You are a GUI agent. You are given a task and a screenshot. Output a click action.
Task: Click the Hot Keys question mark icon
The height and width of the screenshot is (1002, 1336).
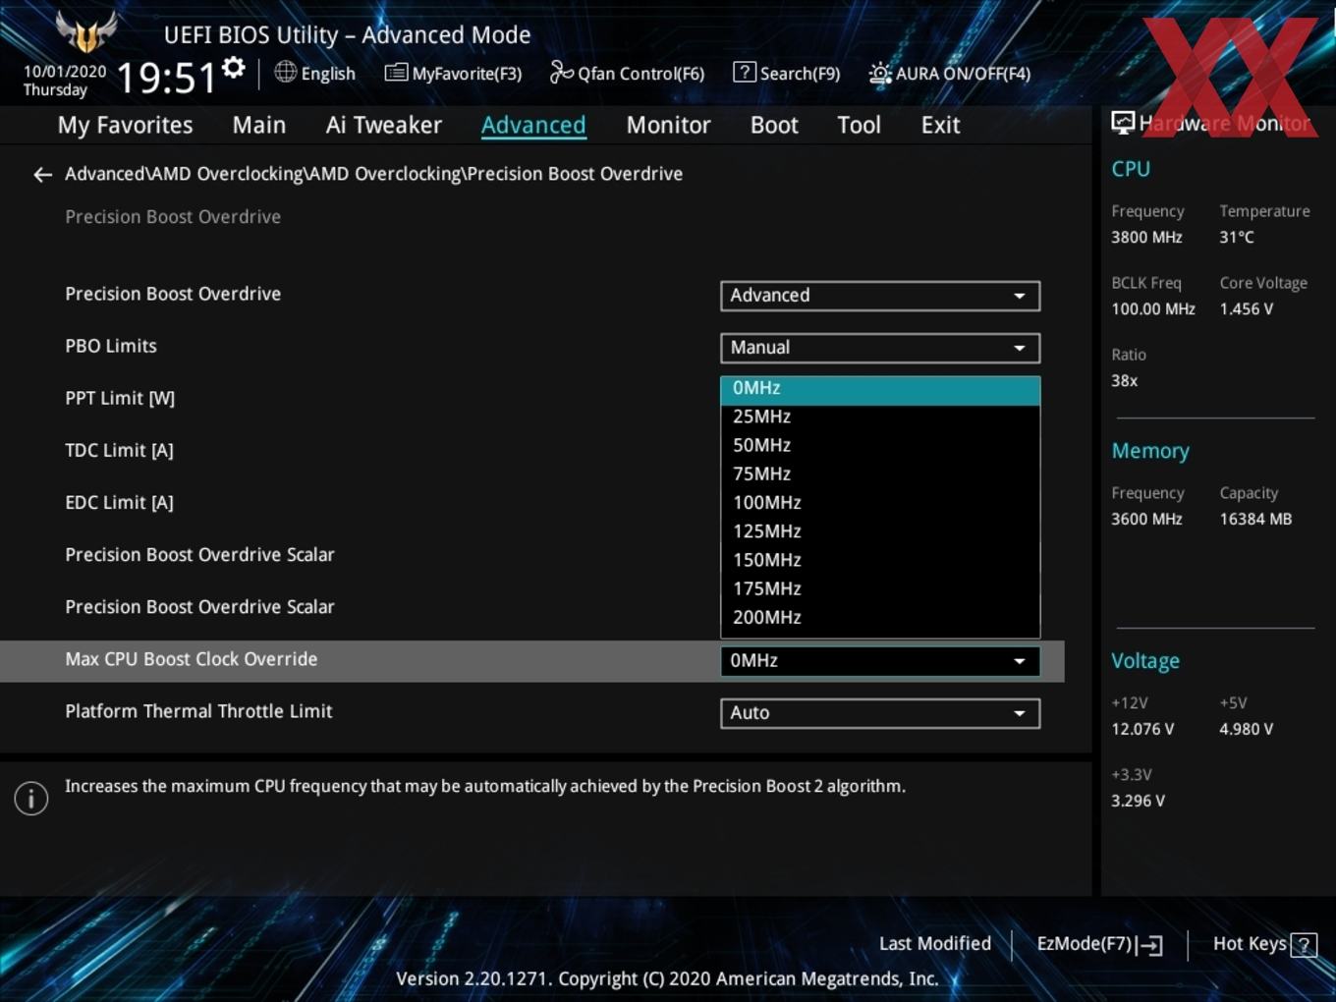1304,945
